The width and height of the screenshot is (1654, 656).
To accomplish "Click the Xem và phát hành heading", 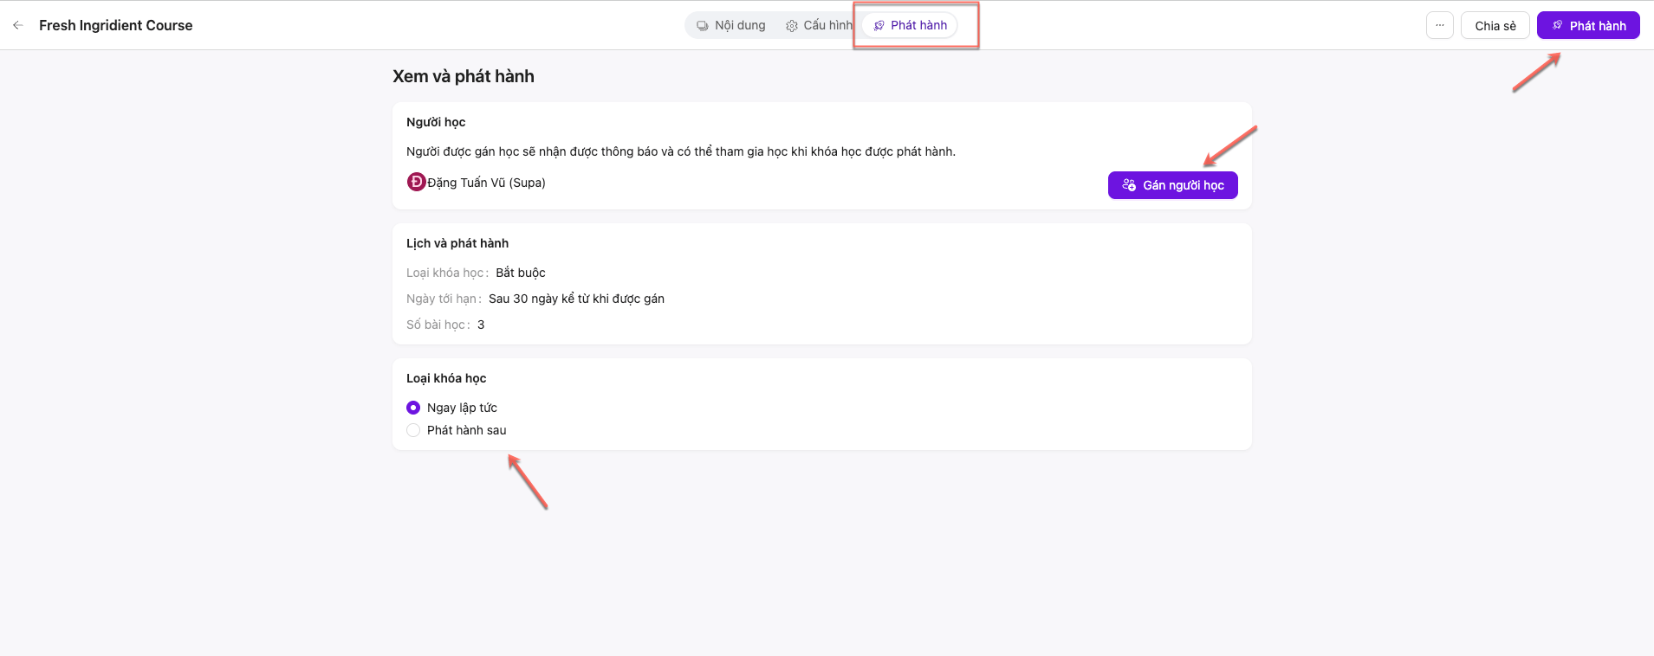I will [x=464, y=76].
